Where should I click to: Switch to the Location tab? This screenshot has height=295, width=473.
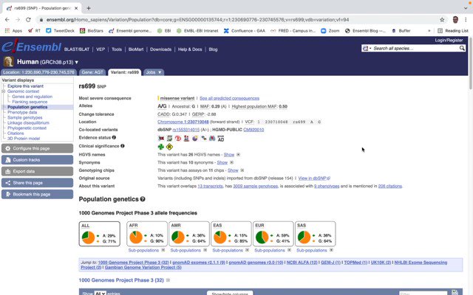point(38,72)
